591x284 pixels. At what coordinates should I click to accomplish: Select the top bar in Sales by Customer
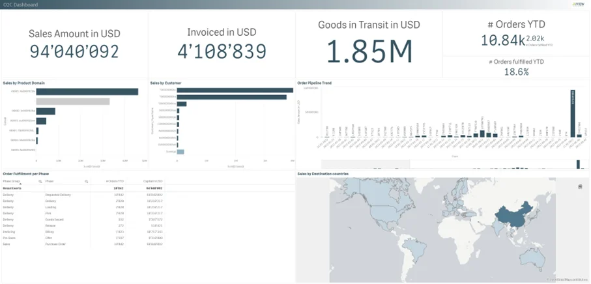click(233, 91)
